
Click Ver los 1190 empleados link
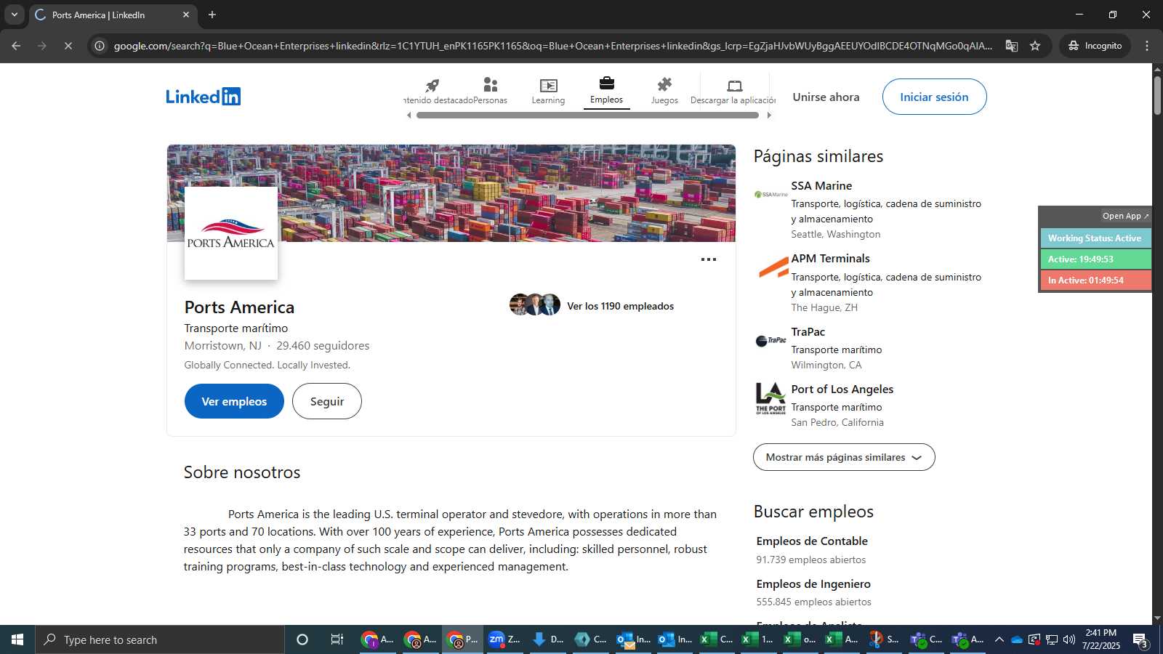tap(620, 306)
